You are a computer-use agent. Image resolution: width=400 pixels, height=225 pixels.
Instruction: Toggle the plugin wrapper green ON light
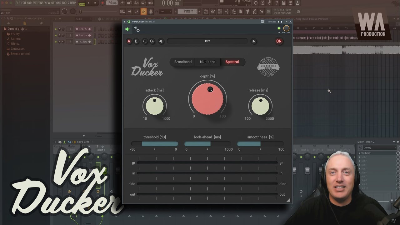279,28
